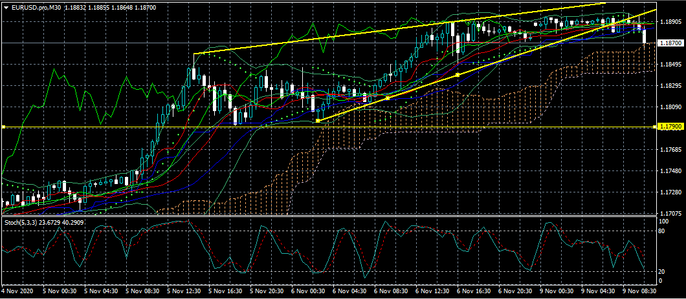Click the 5 Nov 16:30 time label
Viewport: 686px width, 299px height.
(x=227, y=291)
